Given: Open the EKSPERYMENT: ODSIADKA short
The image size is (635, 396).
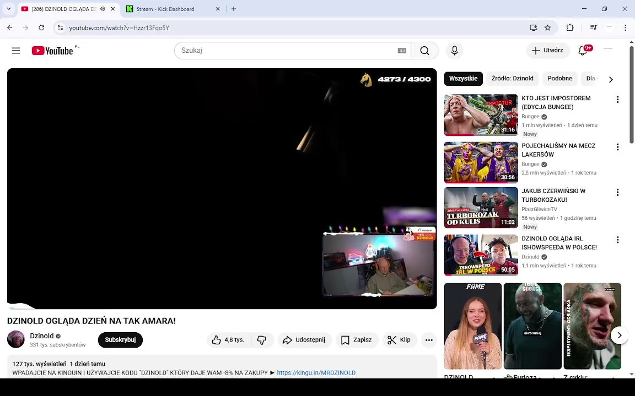Looking at the screenshot, I should click(x=592, y=326).
